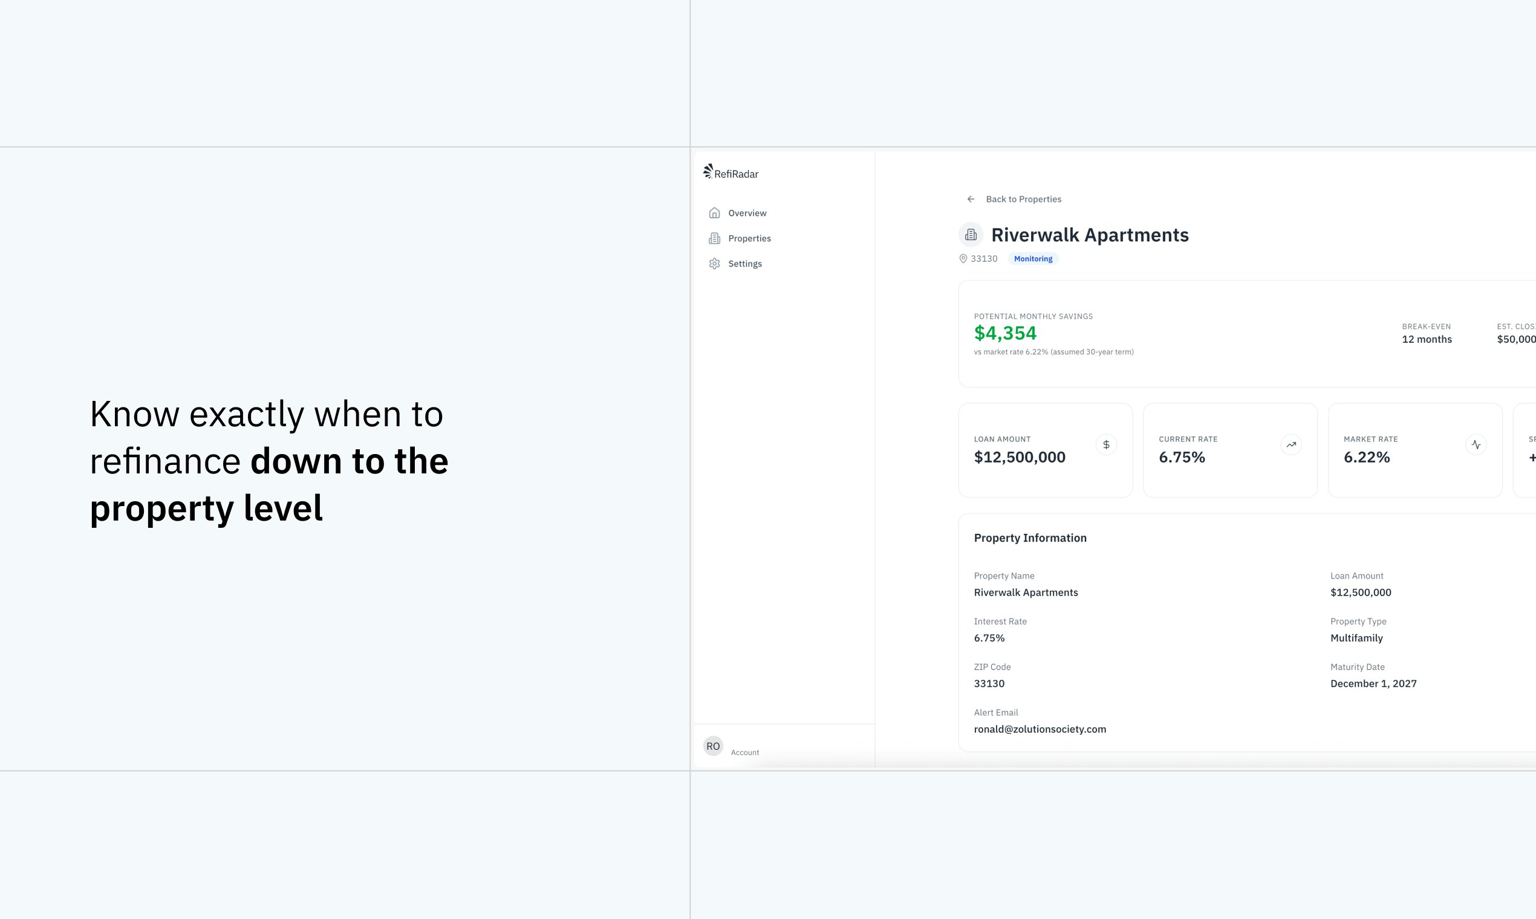The image size is (1536, 919).
Task: Open the Settings gear icon
Action: tap(714, 264)
